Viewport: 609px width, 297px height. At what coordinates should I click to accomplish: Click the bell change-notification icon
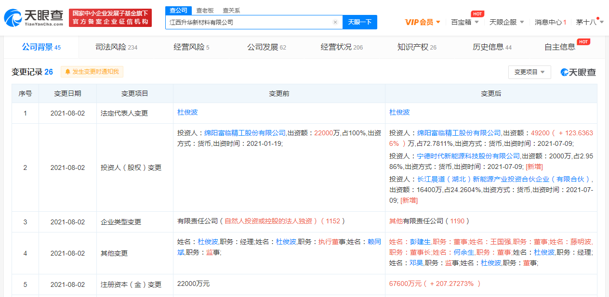tap(68, 72)
